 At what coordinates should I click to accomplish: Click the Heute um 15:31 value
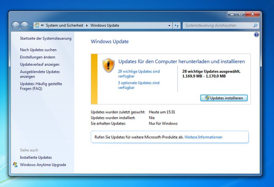(162, 112)
